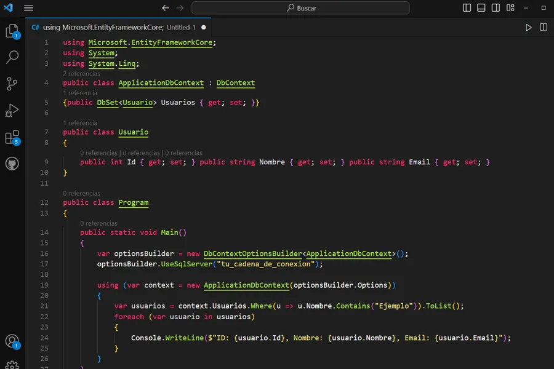Run the code with the play button
Screen dimensions: 554x369
coord(529,27)
